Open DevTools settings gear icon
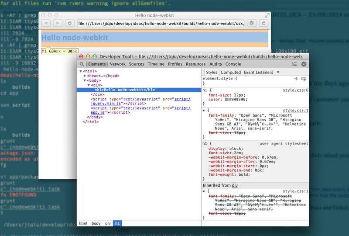 pyautogui.click(x=304, y=64)
